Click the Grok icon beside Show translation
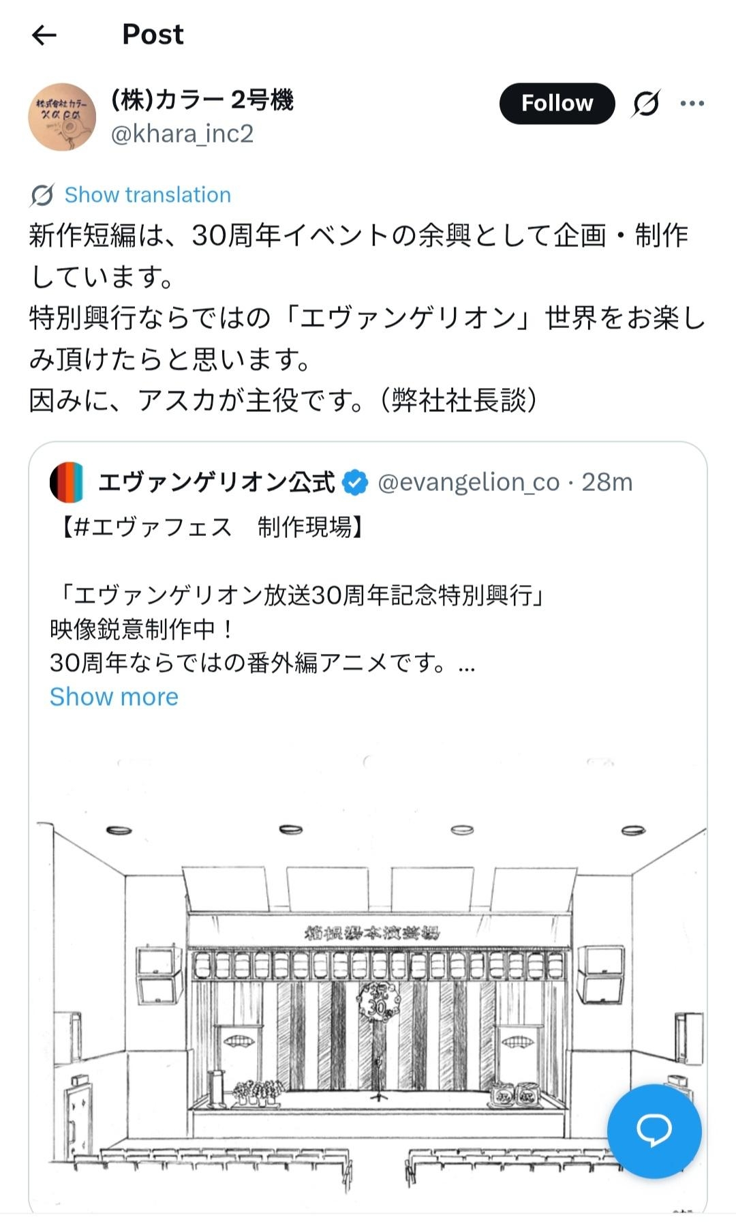 tap(42, 195)
